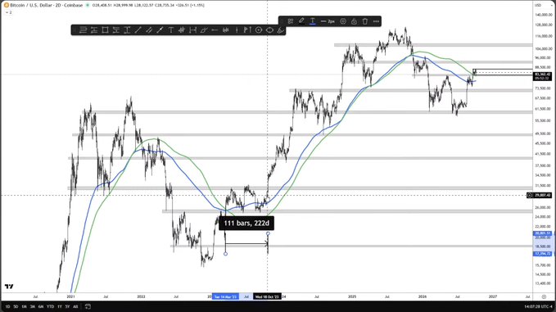Click the 111 bars, 222d measurement label
Viewport: 556px width, 312px height.
246,224
